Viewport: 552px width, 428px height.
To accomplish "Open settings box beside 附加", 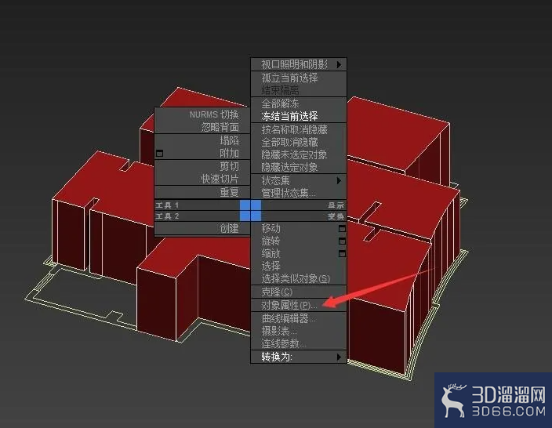I will pyautogui.click(x=159, y=153).
